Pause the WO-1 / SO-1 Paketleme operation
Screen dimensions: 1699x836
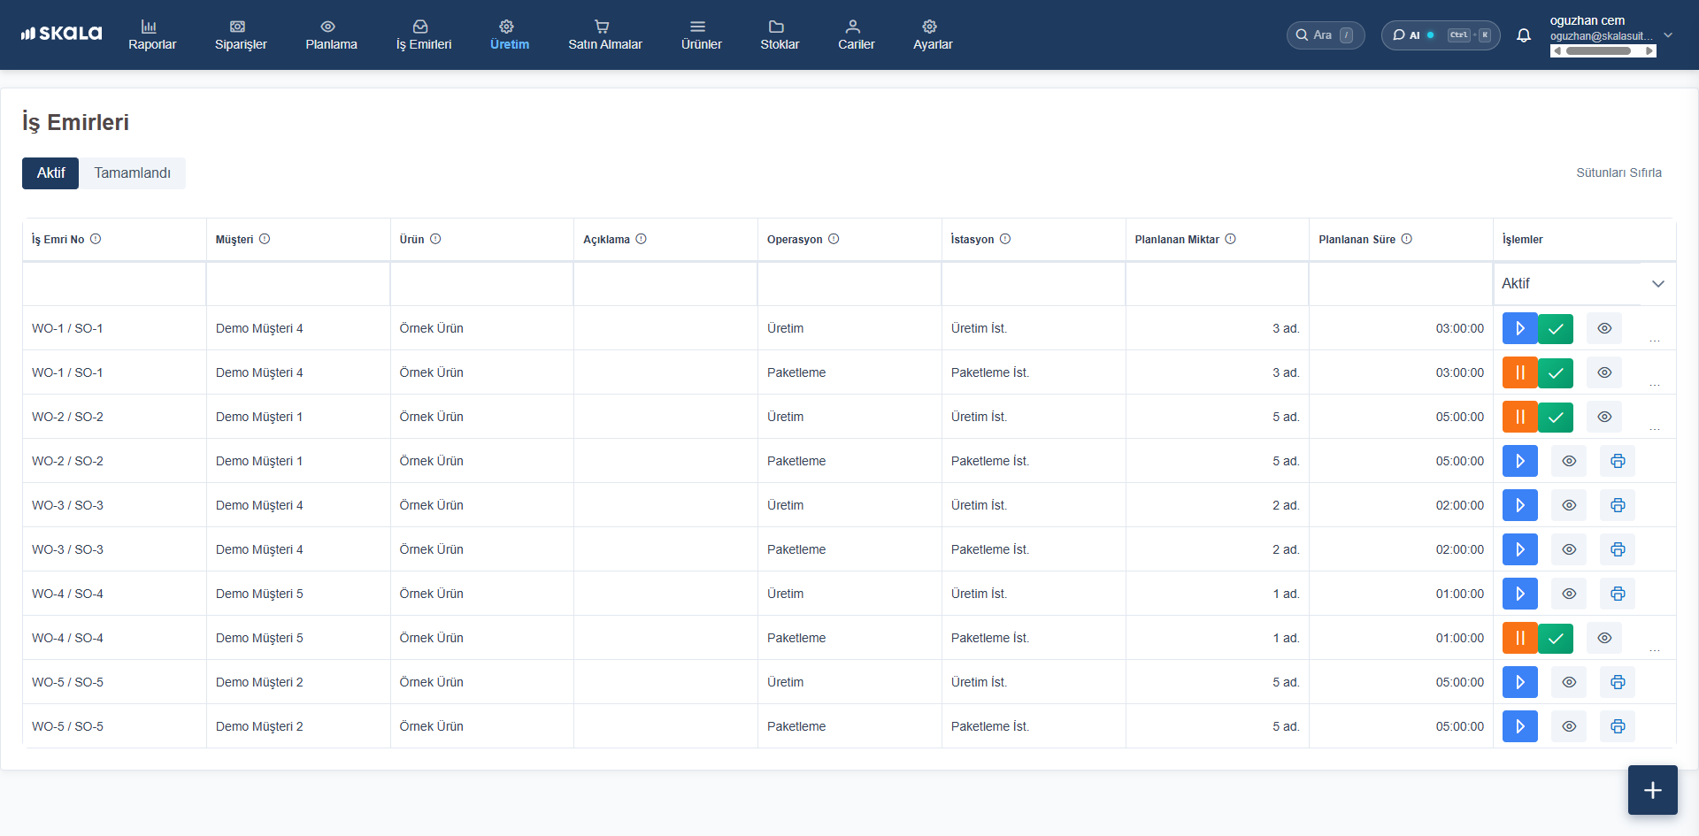pyautogui.click(x=1519, y=372)
